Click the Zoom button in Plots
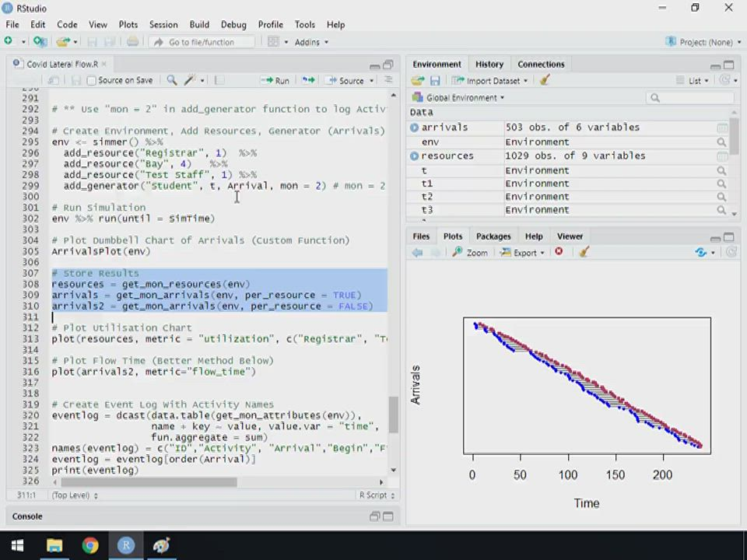This screenshot has width=747, height=560. click(471, 253)
